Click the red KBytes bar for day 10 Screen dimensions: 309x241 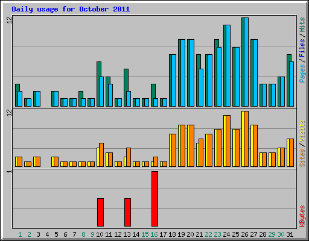100,212
